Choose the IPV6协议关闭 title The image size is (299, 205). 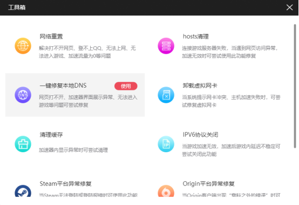[200, 135]
